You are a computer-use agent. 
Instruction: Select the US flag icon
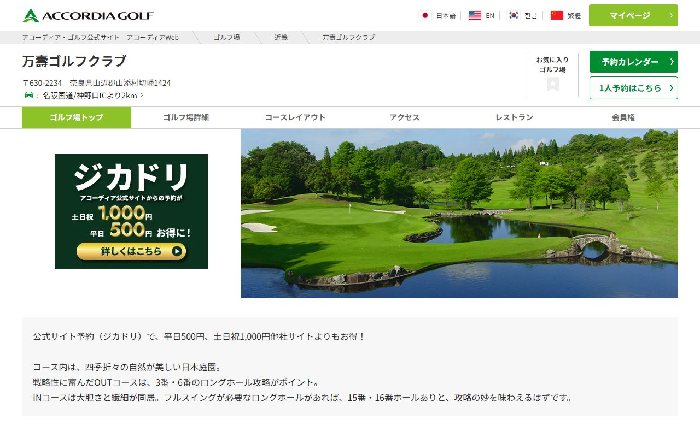pyautogui.click(x=475, y=15)
